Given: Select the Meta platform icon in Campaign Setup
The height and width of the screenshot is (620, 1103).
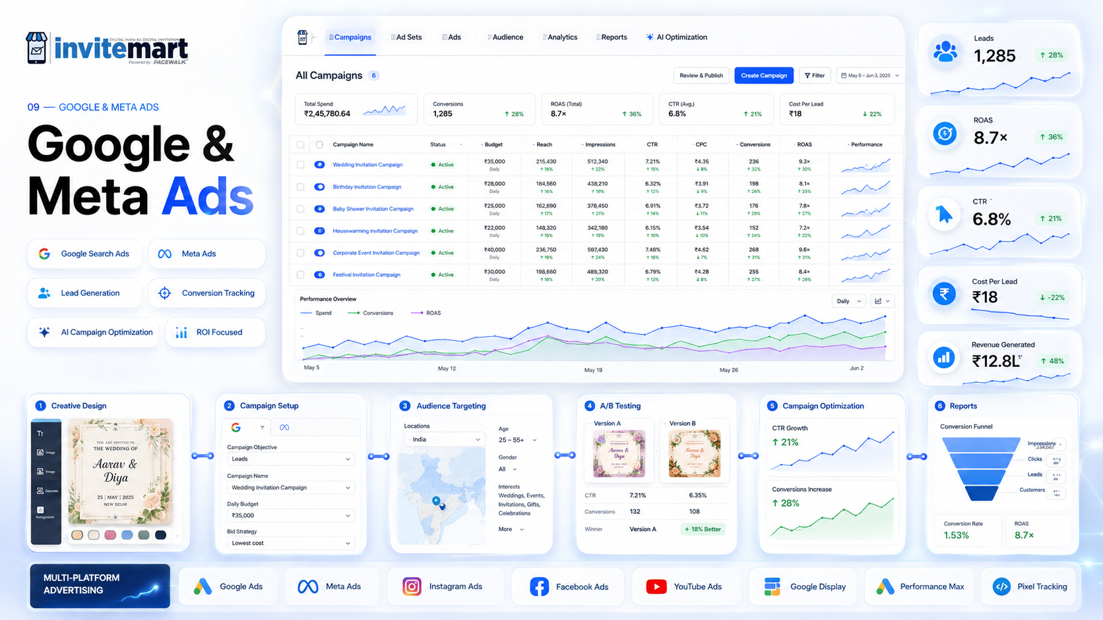Looking at the screenshot, I should click(284, 428).
